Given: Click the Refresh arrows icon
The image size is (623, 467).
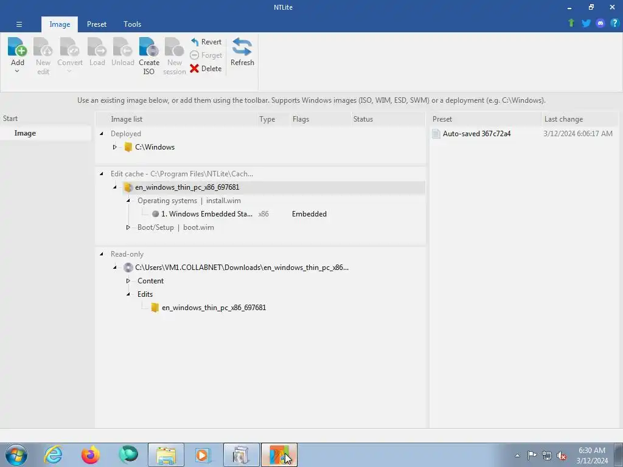Looking at the screenshot, I should (x=242, y=47).
